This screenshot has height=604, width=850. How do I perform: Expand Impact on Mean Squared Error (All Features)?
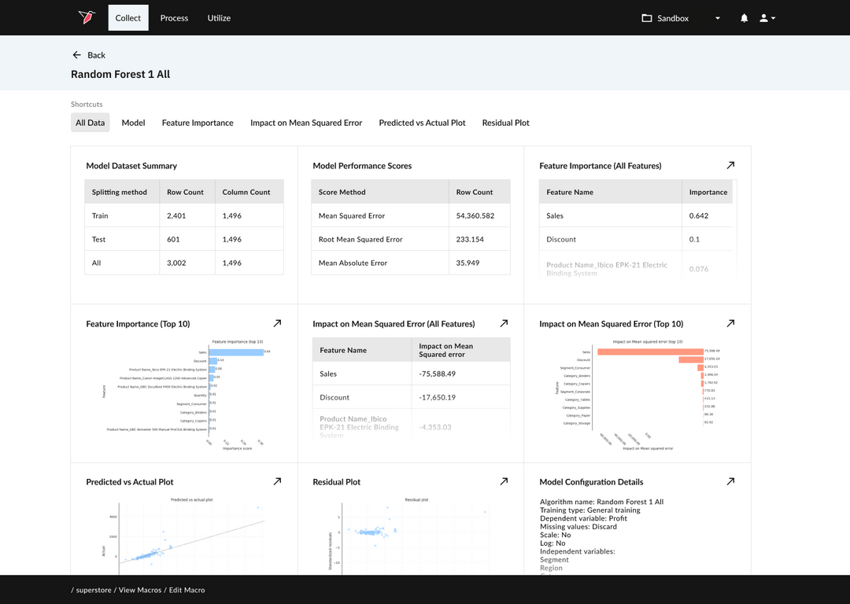504,323
